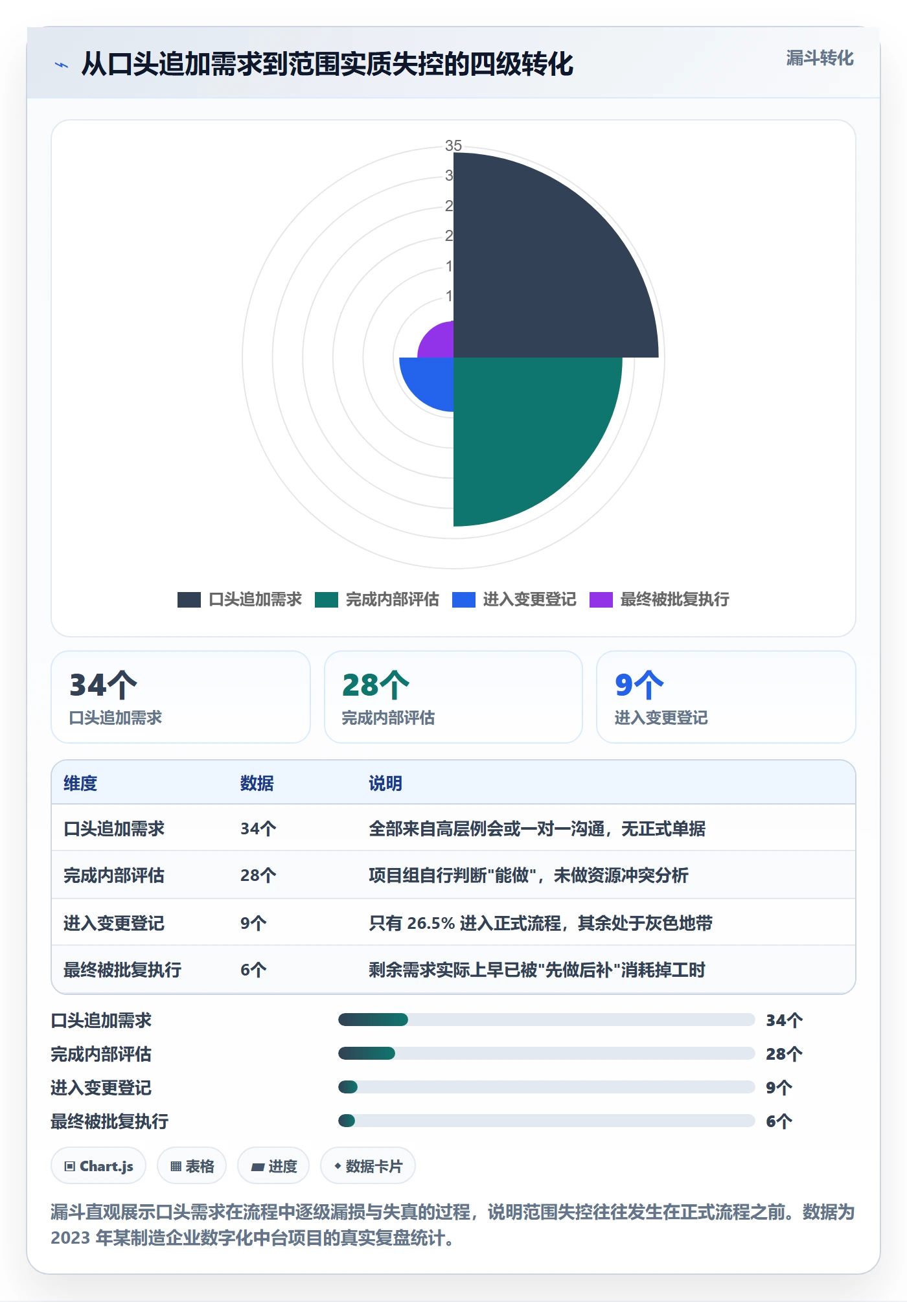Click the 数据卡片 chip
Viewport: 907px width, 1302px height.
pyautogui.click(x=368, y=1166)
